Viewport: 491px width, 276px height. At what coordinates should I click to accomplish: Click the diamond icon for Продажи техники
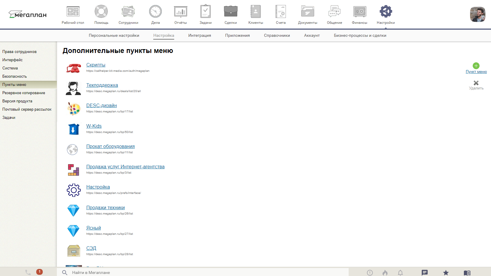pyautogui.click(x=73, y=211)
